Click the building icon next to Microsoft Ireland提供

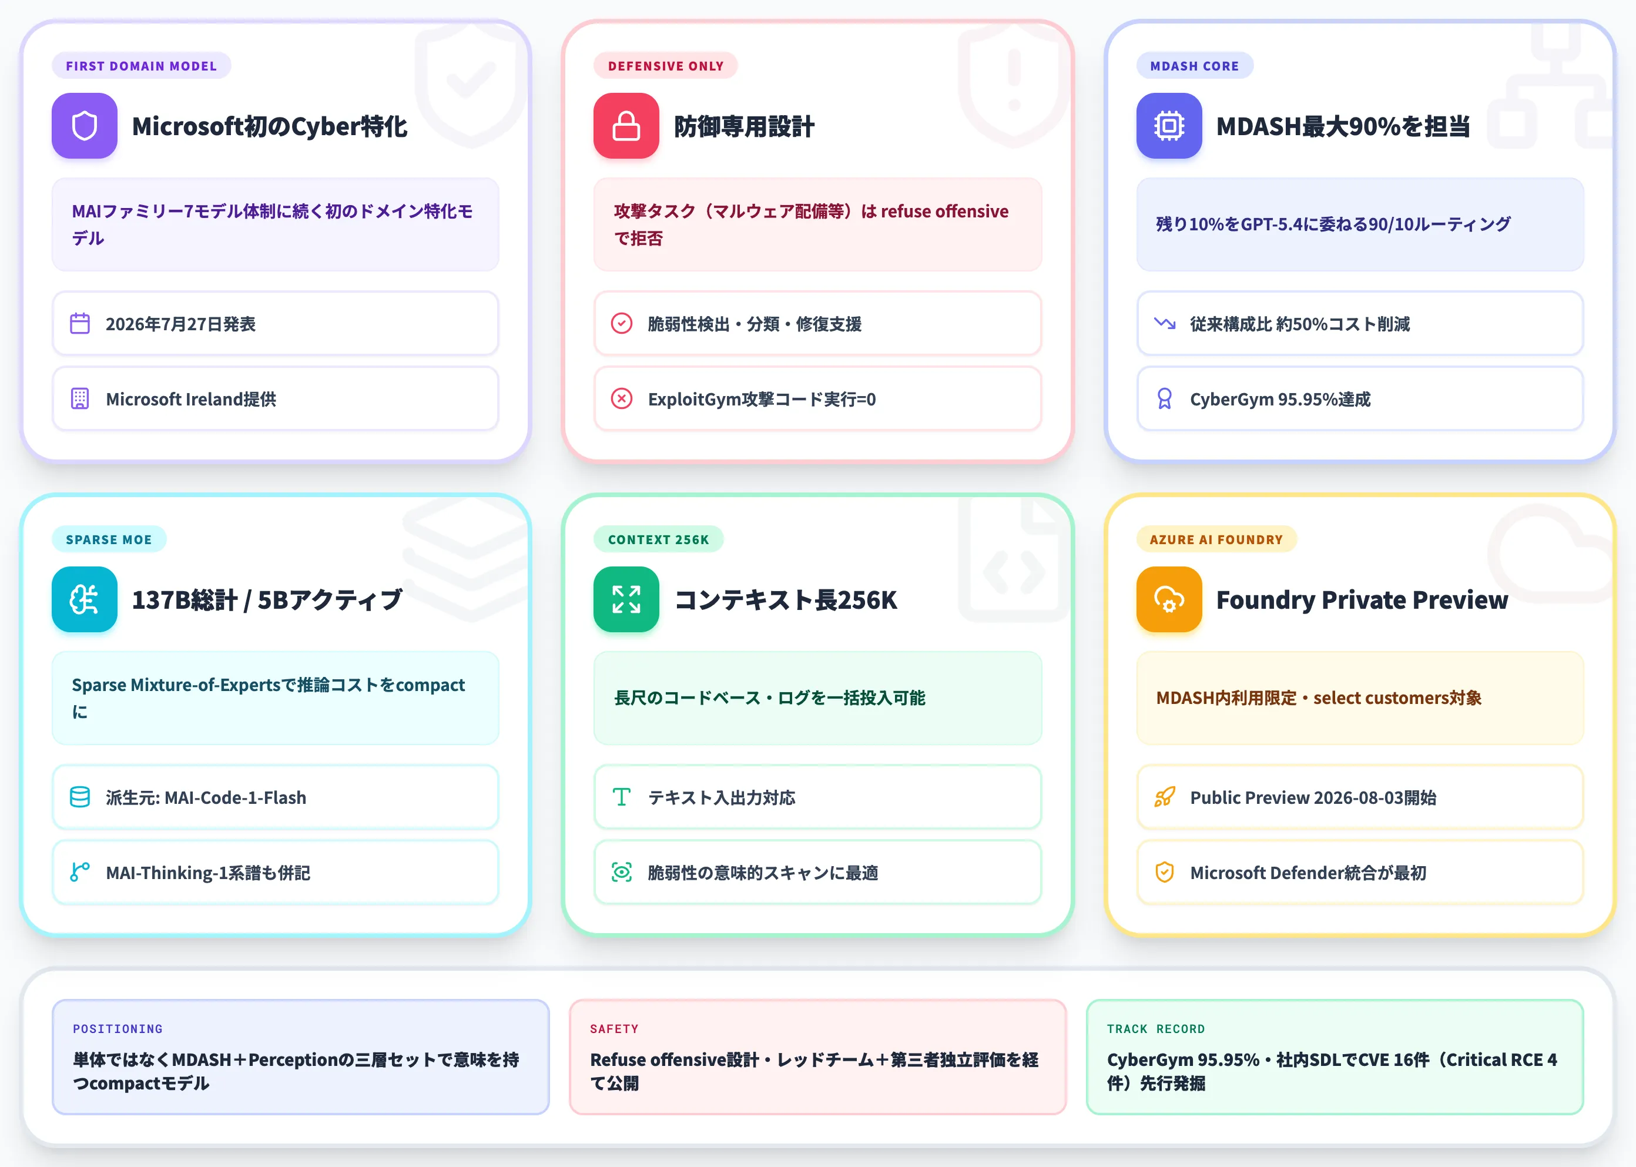click(80, 399)
